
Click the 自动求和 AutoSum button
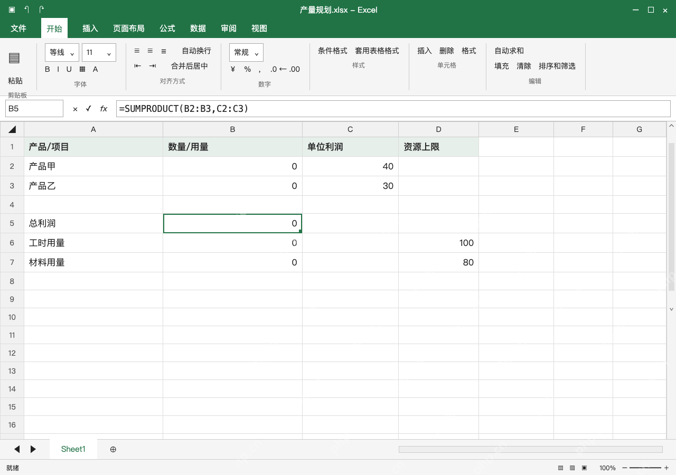(x=509, y=51)
